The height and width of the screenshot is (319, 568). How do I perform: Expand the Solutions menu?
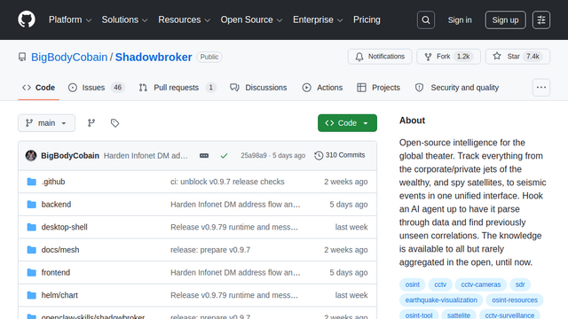coord(124,19)
